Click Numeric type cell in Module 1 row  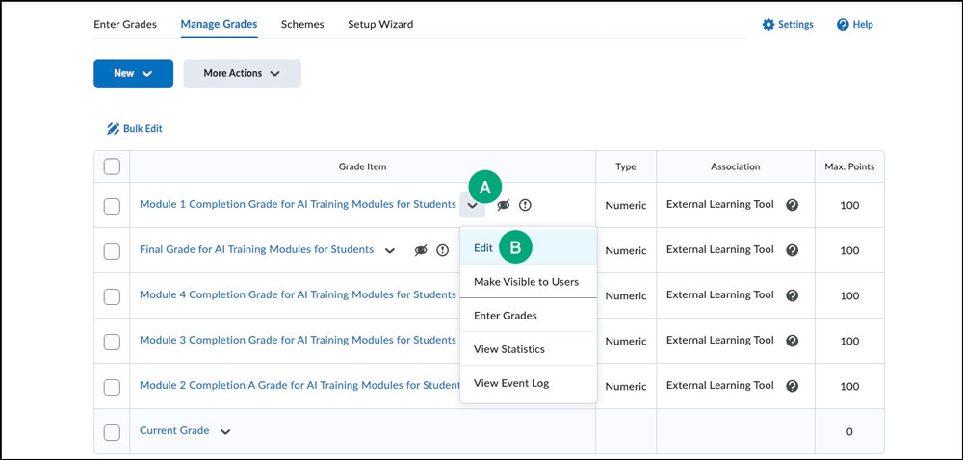coord(626,206)
